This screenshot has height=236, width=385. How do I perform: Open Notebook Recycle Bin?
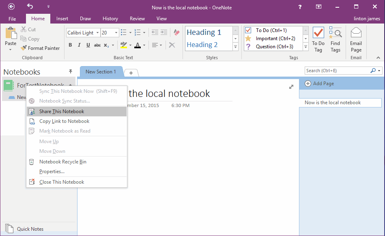pyautogui.click(x=77, y=162)
